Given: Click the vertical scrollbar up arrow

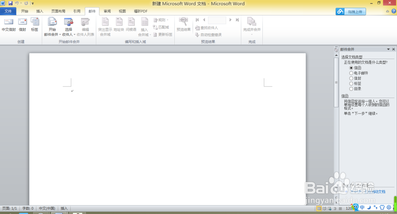Looking at the screenshot, I should (336, 55).
